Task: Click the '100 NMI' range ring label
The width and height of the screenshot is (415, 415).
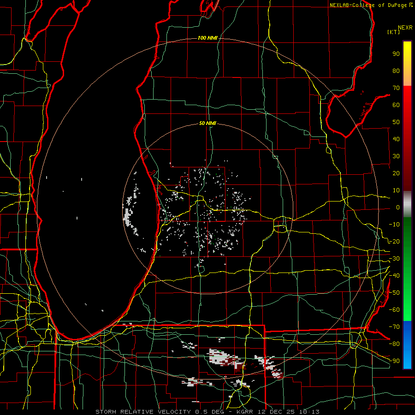Action: pos(207,38)
